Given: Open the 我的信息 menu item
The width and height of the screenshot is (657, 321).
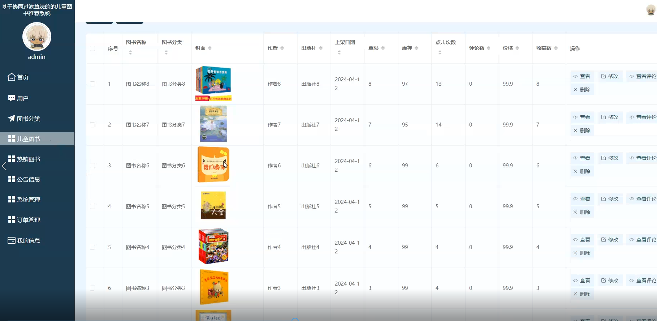Looking at the screenshot, I should (37, 241).
